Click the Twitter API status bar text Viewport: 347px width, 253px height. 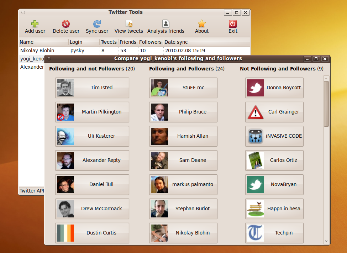coord(32,191)
